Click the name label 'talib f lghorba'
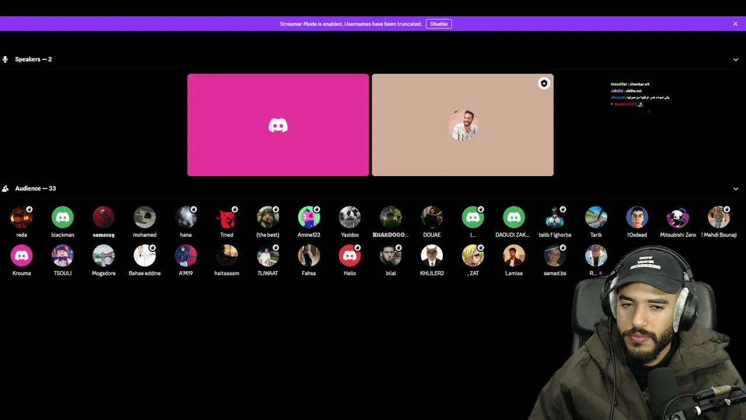The width and height of the screenshot is (746, 420). 555,235
